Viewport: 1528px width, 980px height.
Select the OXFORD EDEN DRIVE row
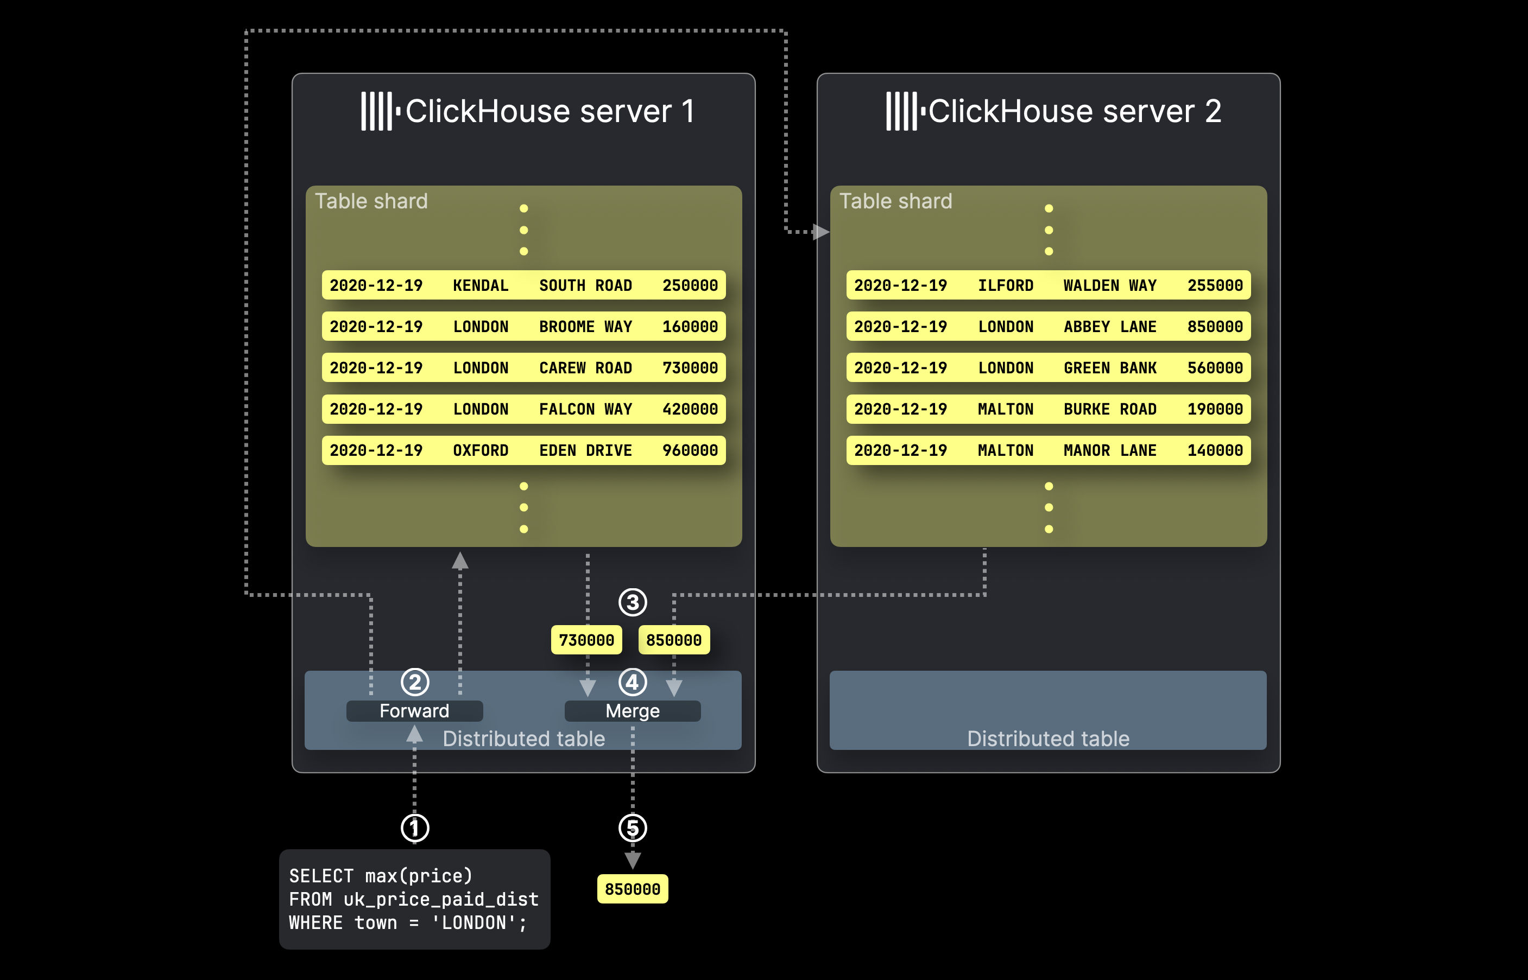point(523,450)
